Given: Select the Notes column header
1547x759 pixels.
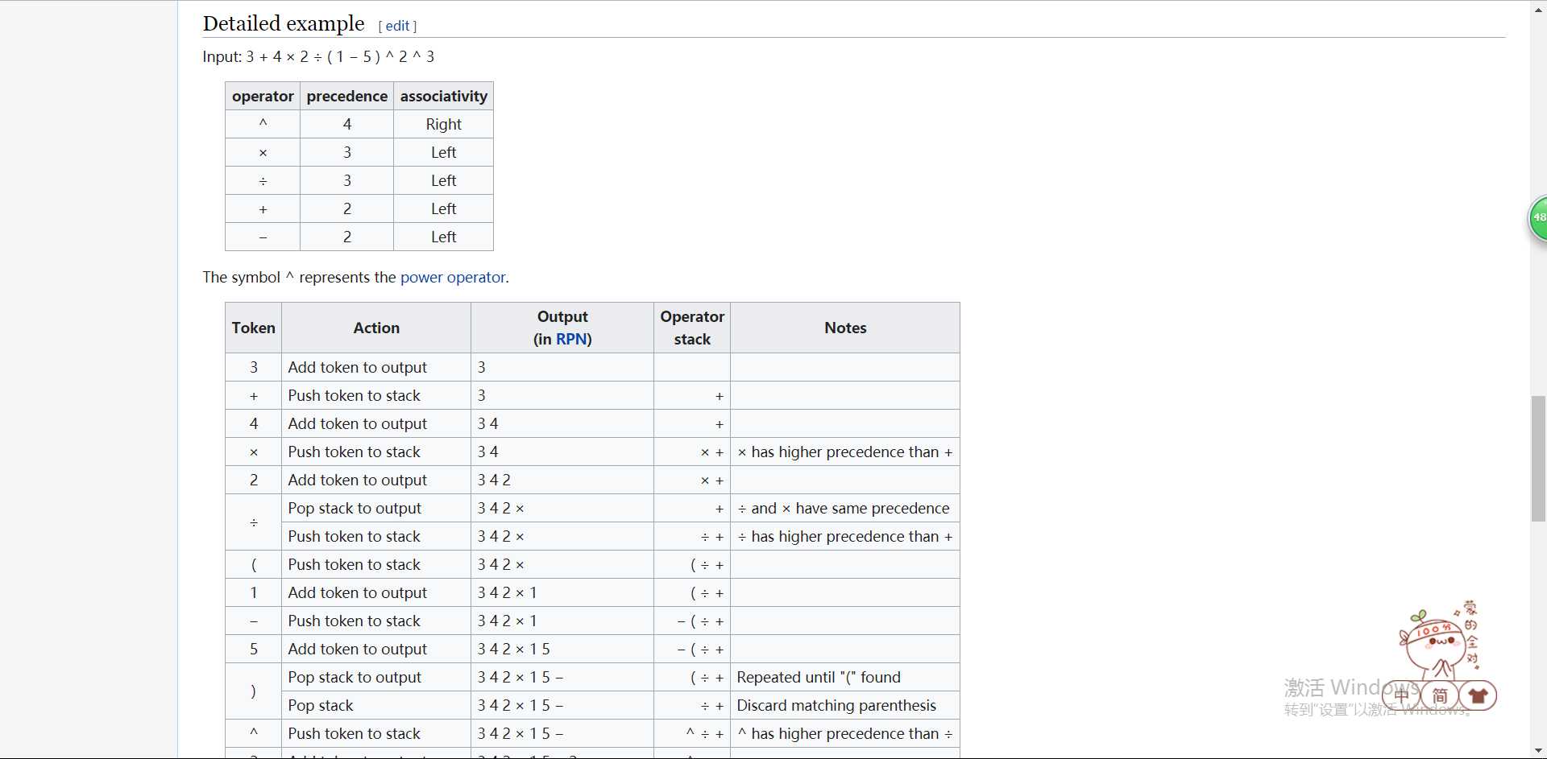Looking at the screenshot, I should pyautogui.click(x=845, y=328).
